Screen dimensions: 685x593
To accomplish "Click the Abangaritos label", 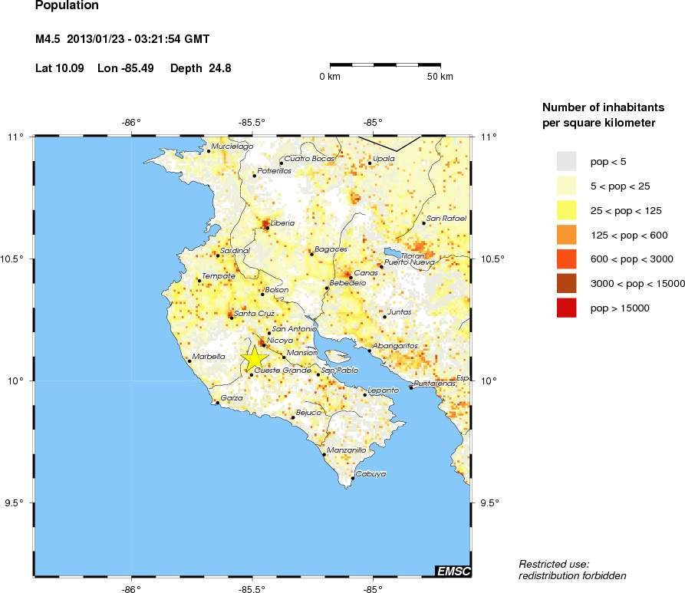I will (x=395, y=346).
